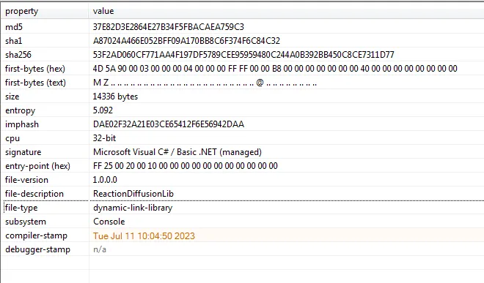The height and width of the screenshot is (283, 484).
Task: Select the text bytes value starting M Z
Action: pos(205,83)
